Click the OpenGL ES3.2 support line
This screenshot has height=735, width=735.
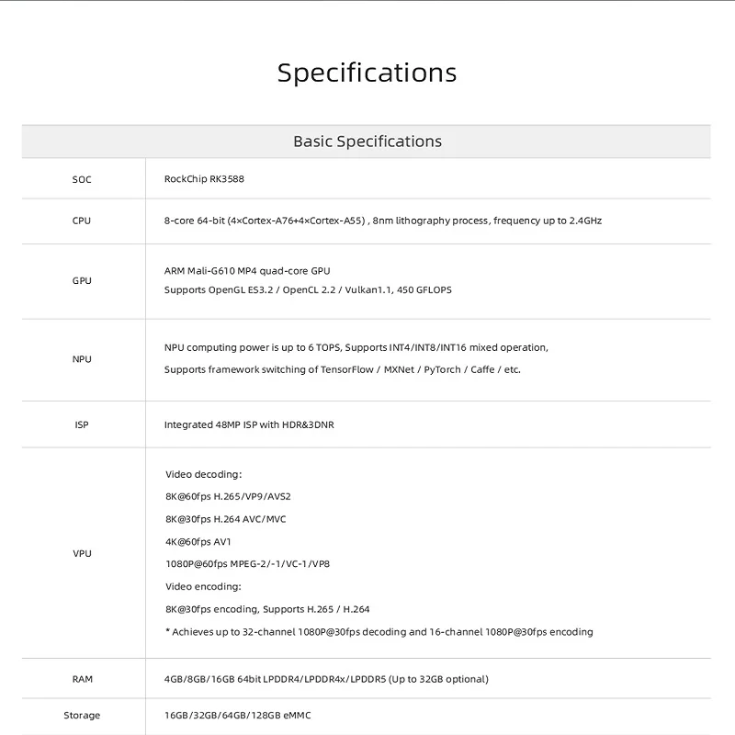pyautogui.click(x=307, y=289)
